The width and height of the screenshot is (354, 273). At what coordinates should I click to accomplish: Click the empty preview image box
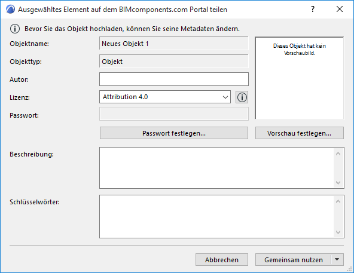[x=300, y=78]
